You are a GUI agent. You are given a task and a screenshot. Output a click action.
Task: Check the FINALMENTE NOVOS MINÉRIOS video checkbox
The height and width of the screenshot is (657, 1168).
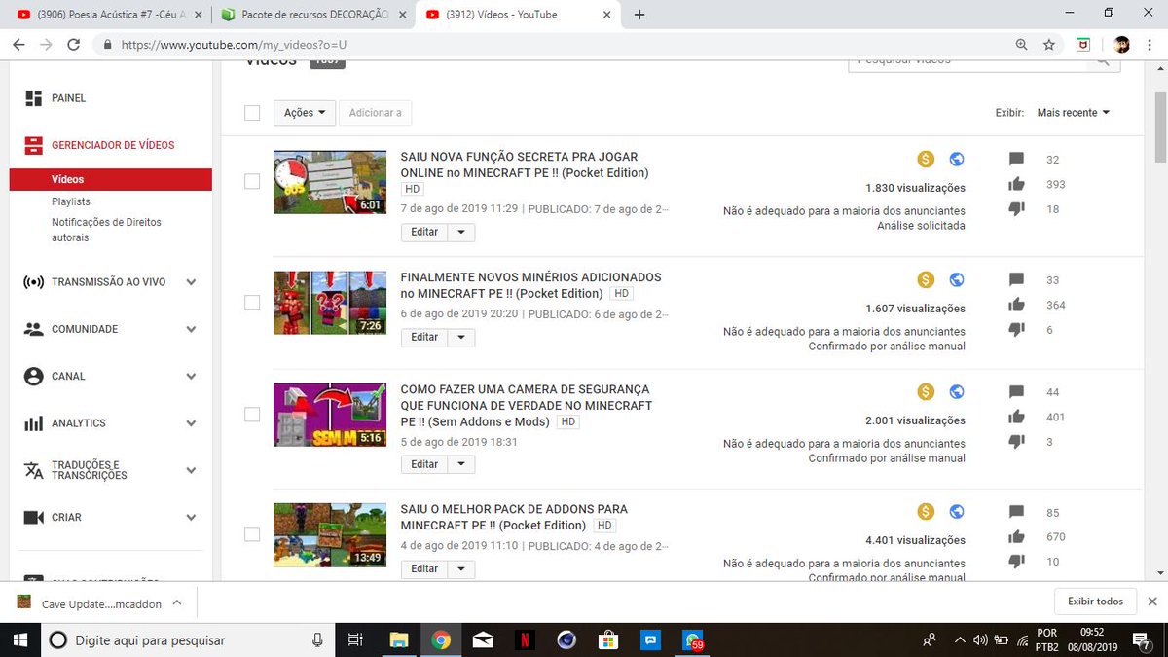pyautogui.click(x=252, y=303)
